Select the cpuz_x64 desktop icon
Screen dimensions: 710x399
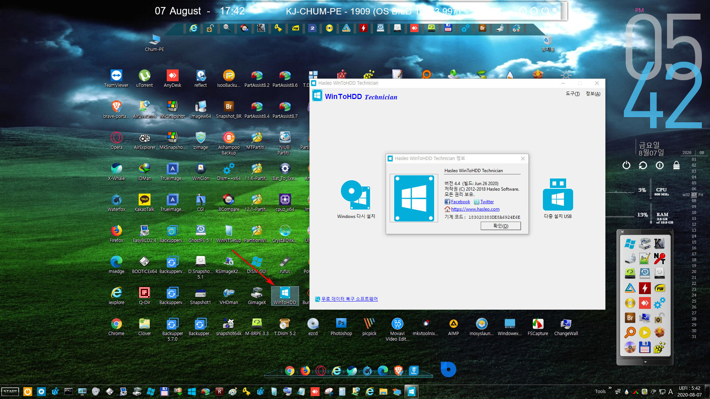point(285,203)
